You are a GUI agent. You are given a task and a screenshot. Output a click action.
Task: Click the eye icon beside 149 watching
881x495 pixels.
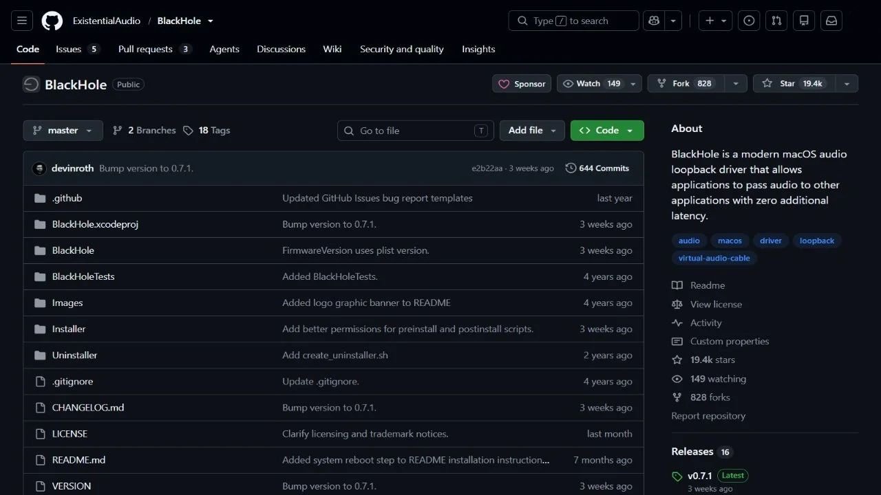(x=677, y=379)
